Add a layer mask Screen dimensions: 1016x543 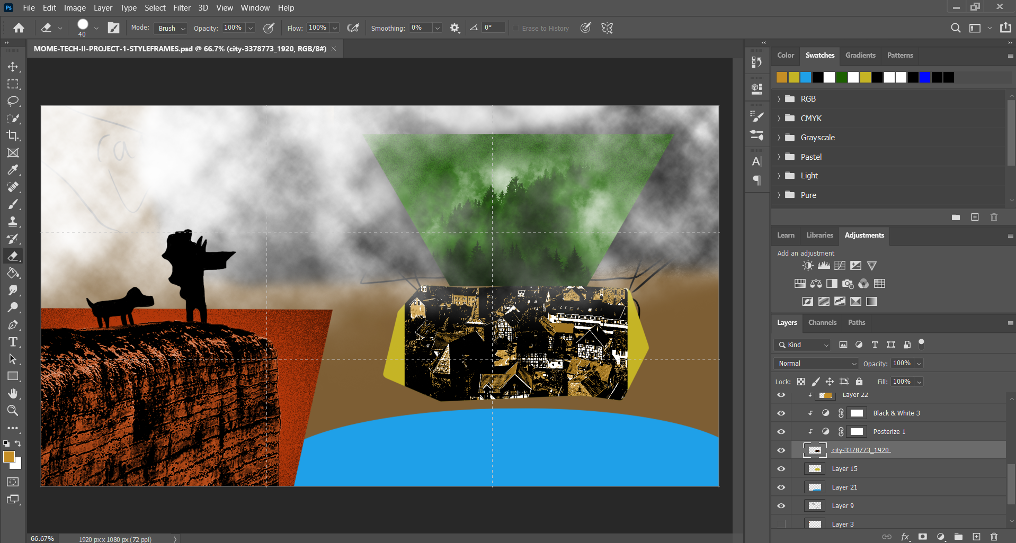[923, 537]
